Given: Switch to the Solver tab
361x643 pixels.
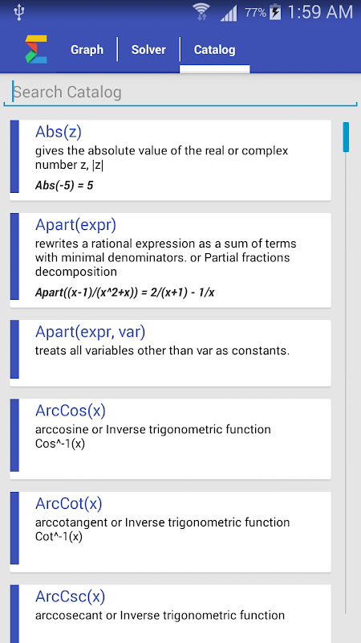Looking at the screenshot, I should (148, 50).
